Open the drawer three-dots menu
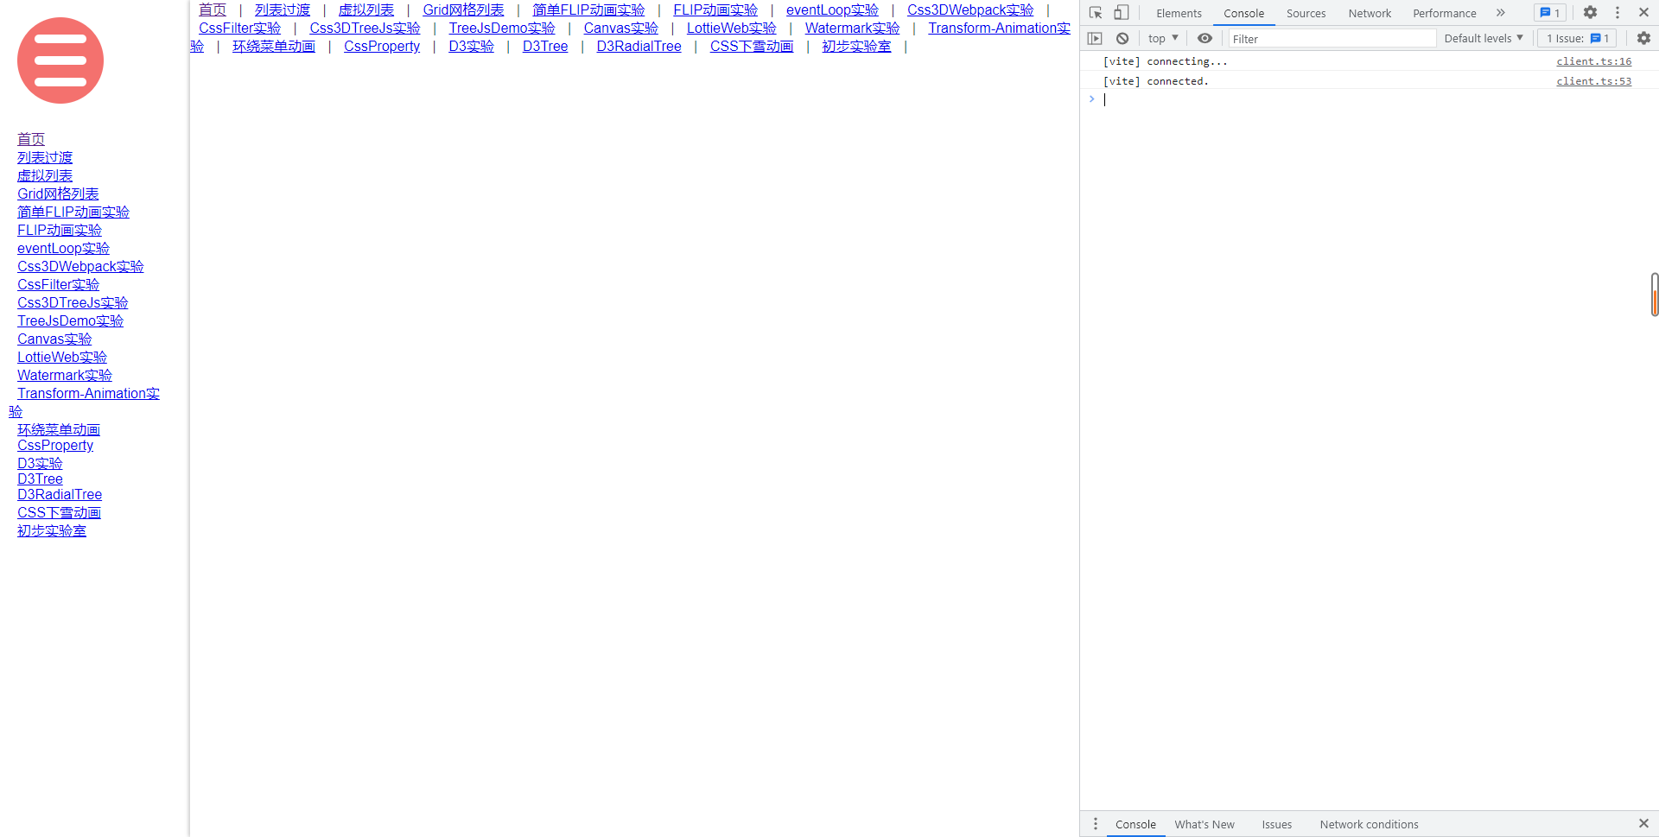This screenshot has width=1659, height=837. pos(1096,824)
